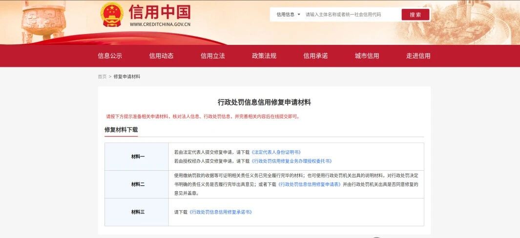Click the red 搜索 button

tap(415, 15)
